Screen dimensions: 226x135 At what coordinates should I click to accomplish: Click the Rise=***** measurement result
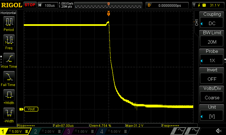[x=35, y=125]
